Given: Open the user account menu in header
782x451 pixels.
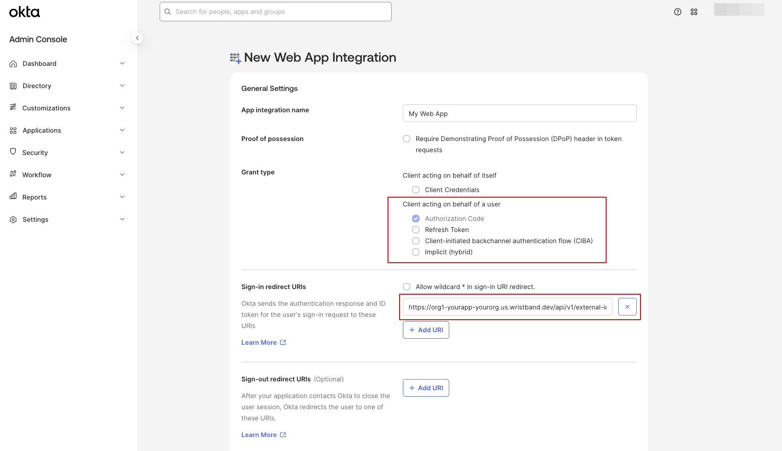Looking at the screenshot, I should coord(739,10).
